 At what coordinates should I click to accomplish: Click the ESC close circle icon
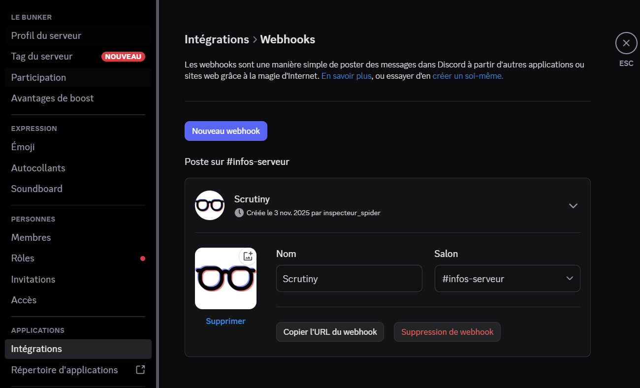pyautogui.click(x=626, y=43)
